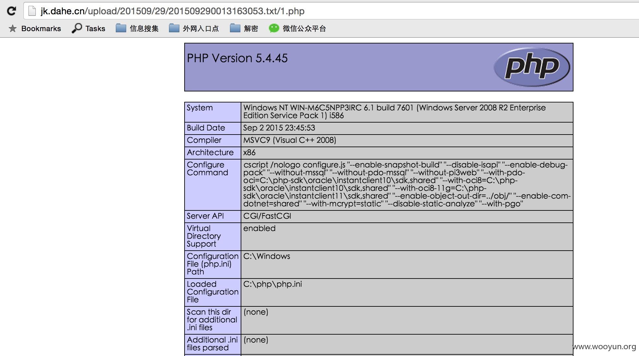This screenshot has height=356, width=639.
Task: Click the Tasks magnifier icon
Action: 77,28
